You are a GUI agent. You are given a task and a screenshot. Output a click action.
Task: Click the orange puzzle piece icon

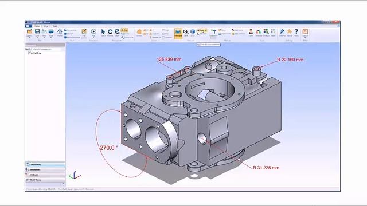pyautogui.click(x=290, y=31)
